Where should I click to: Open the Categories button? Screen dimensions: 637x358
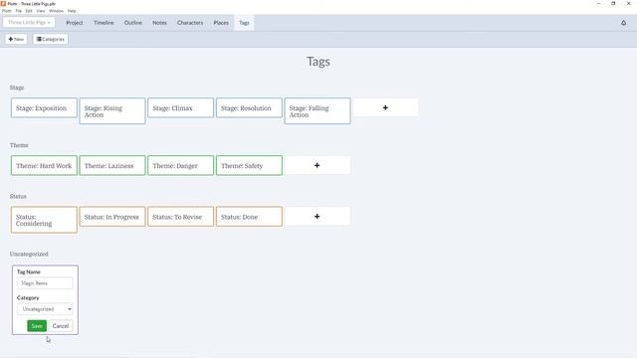pos(51,39)
